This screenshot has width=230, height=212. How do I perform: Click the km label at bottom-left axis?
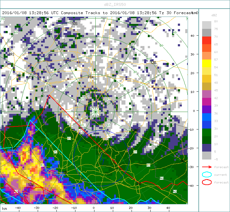point(5,209)
